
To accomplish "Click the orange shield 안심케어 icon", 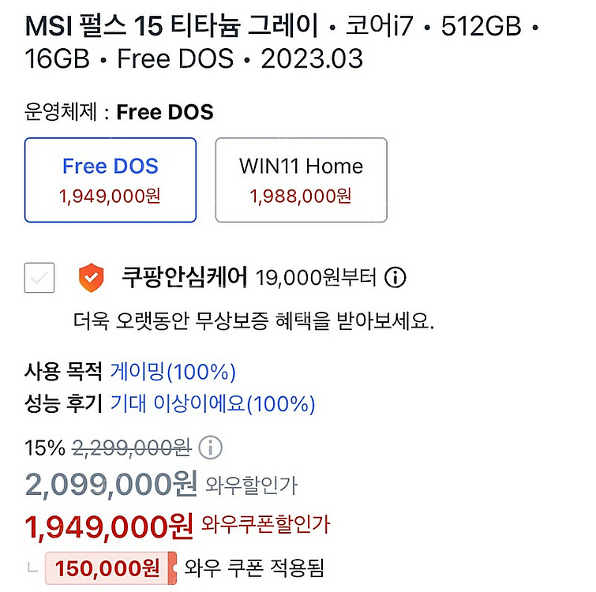I will [x=92, y=277].
